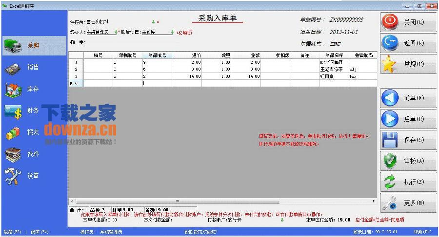The height and width of the screenshot is (237, 439).
Task: Click the horizontal scrollbar thumb under the grid
Action: click(x=177, y=201)
